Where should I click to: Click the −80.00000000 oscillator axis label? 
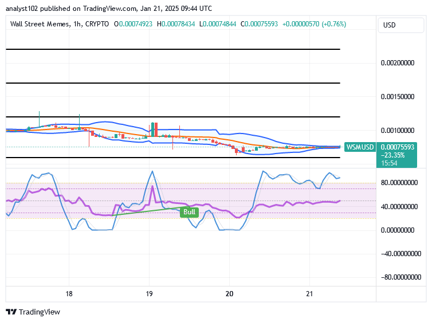tap(401, 277)
